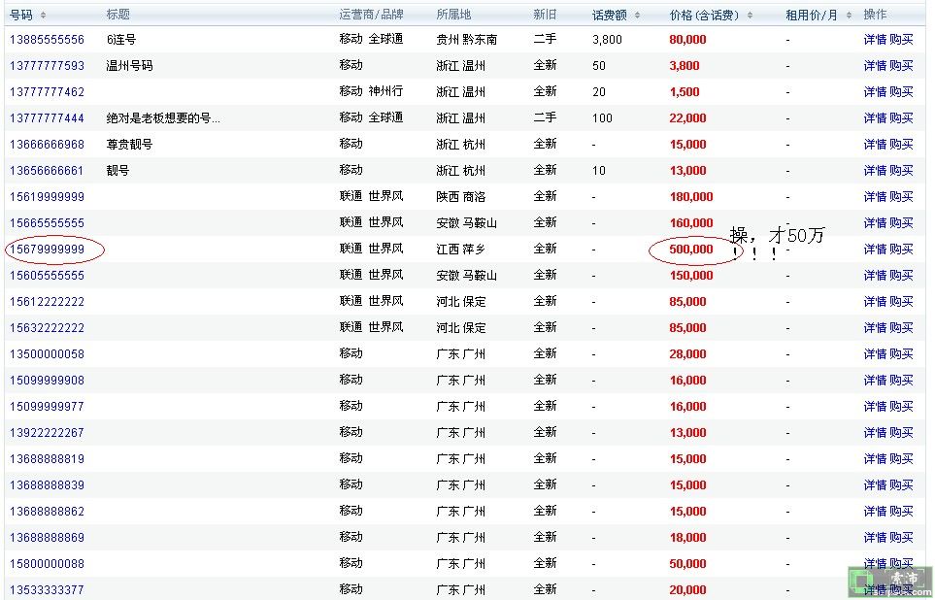This screenshot has width=935, height=600.
Task: Sort the list by 话费额 header text
Action: point(610,16)
